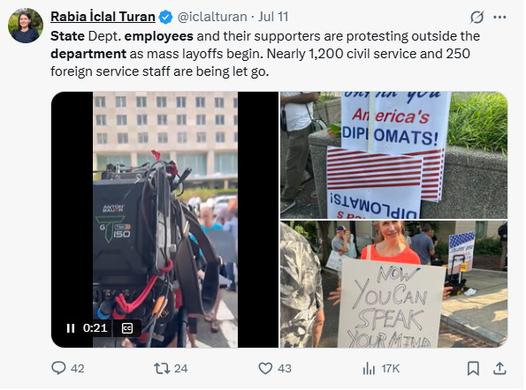Open the author's profile picture
Viewport: 526px width, 390px height.
[26, 26]
